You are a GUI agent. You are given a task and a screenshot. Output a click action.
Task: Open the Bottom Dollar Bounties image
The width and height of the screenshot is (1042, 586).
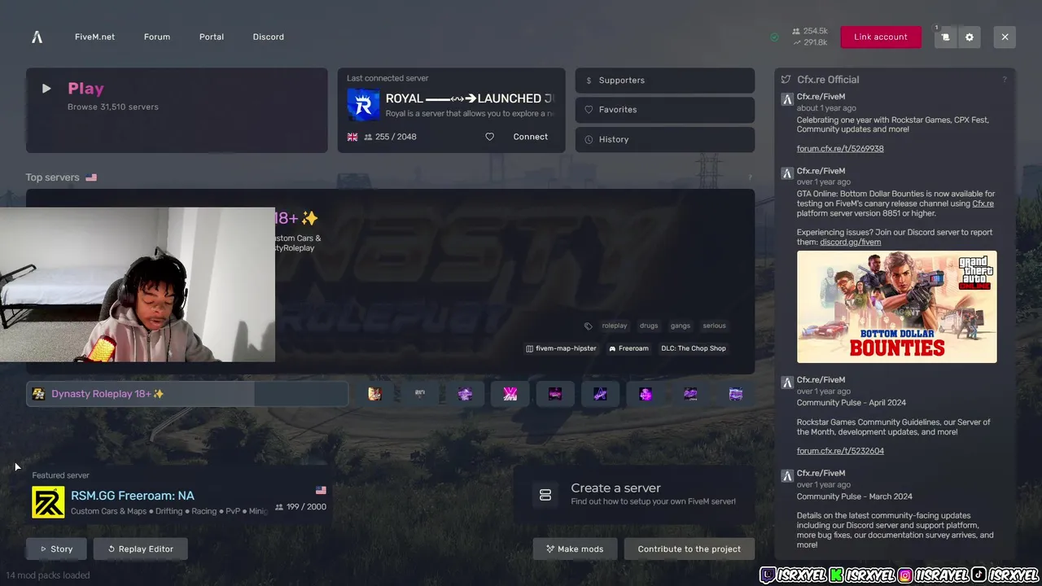point(896,307)
